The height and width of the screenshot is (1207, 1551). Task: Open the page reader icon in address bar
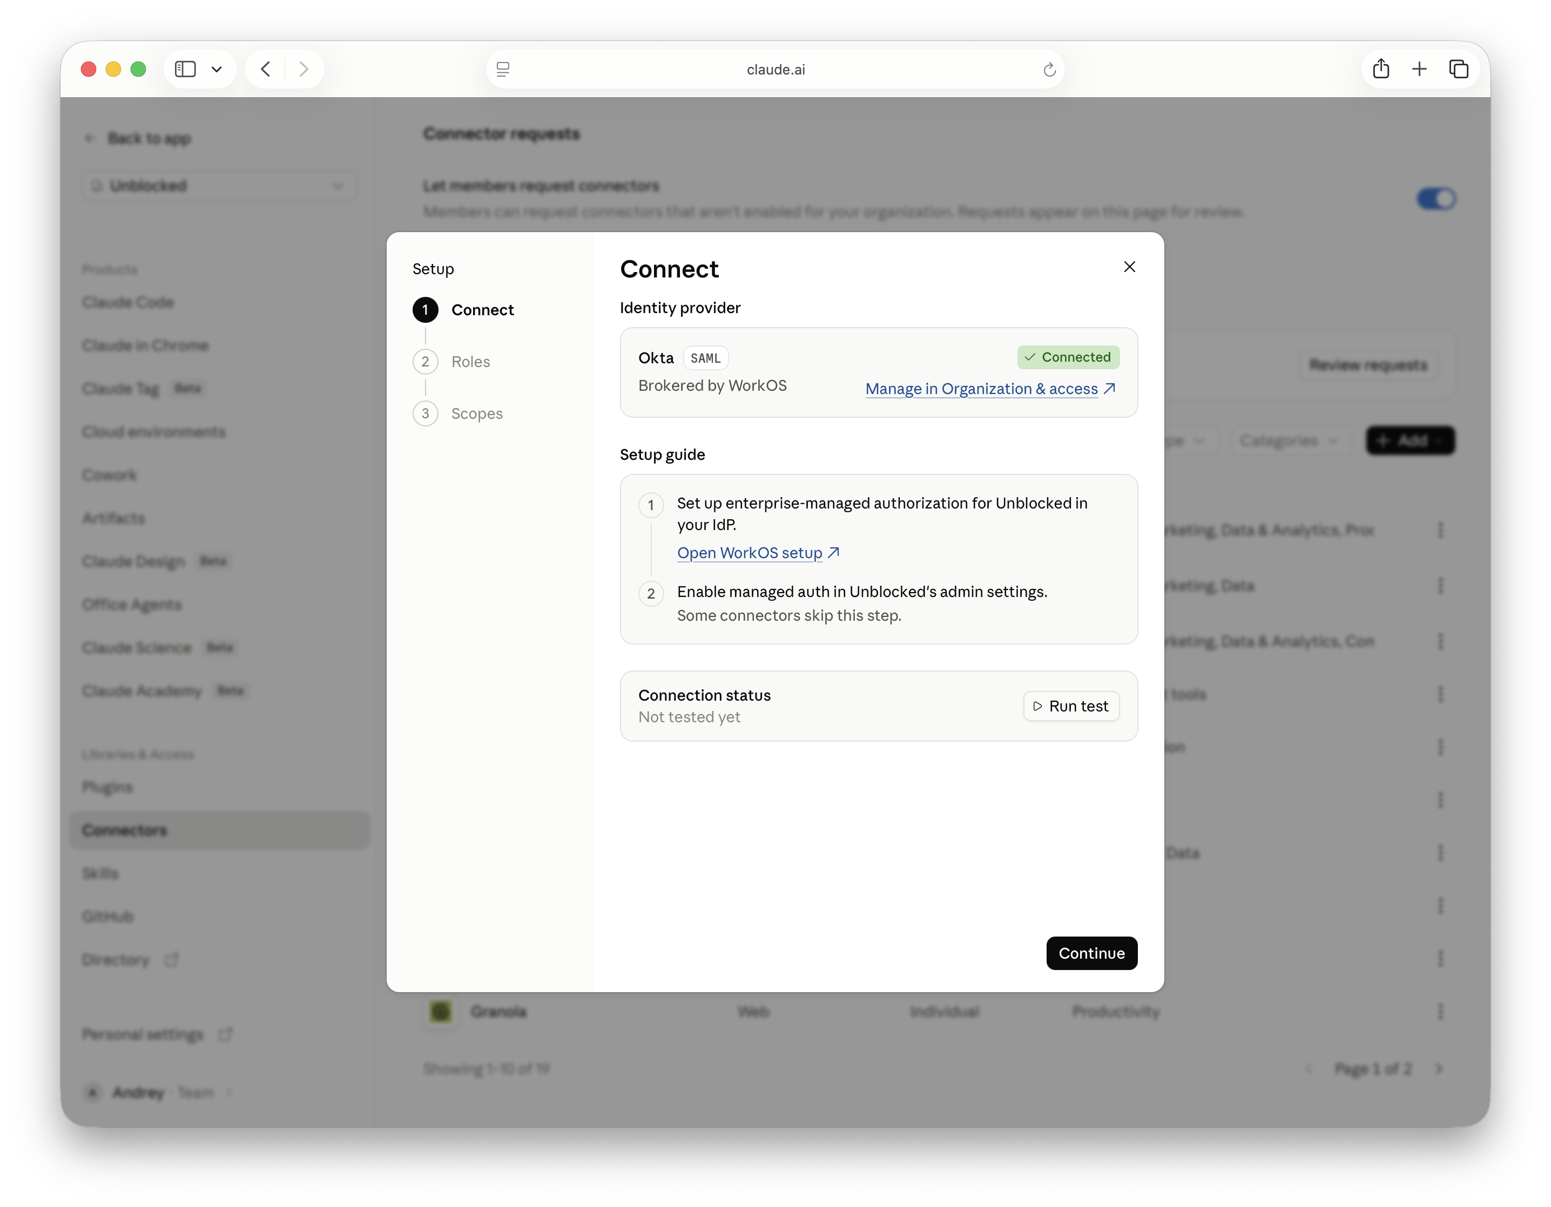(x=503, y=69)
